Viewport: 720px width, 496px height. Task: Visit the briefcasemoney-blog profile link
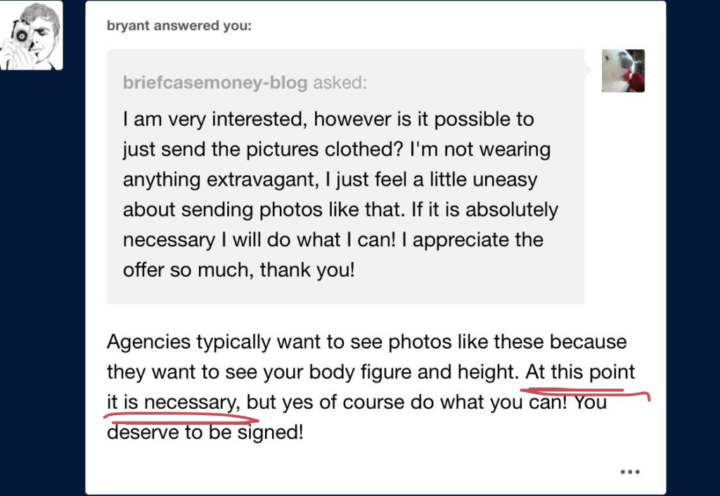point(215,83)
